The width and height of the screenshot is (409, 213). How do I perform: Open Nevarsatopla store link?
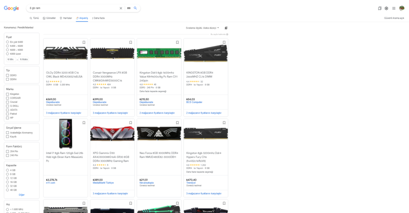click(x=147, y=183)
